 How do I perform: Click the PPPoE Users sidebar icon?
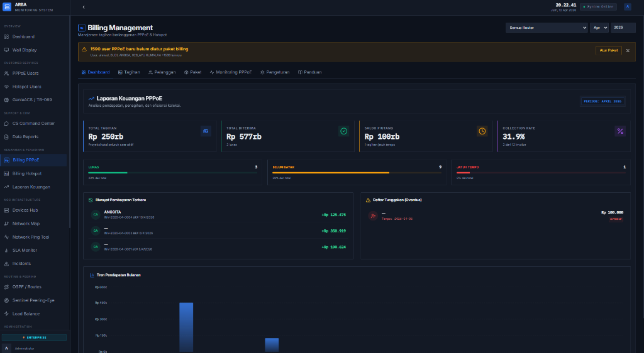[x=6, y=73]
